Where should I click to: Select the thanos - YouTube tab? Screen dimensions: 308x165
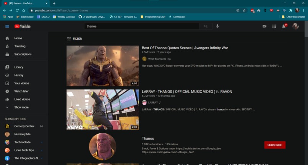[x=25, y=3]
